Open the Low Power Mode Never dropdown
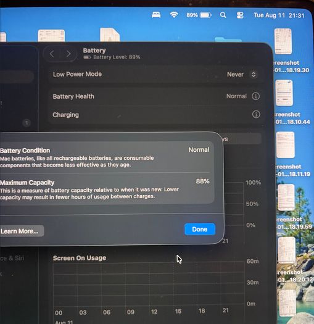Screen dimensions: 314x324 pyautogui.click(x=242, y=75)
